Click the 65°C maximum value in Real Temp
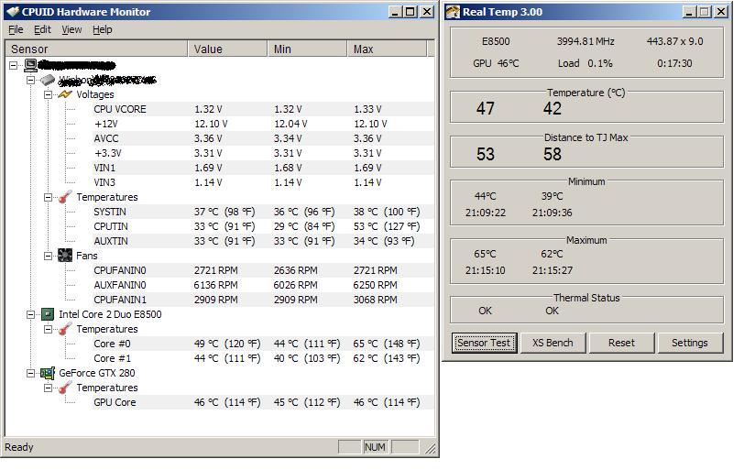755x470 pixels. [485, 254]
